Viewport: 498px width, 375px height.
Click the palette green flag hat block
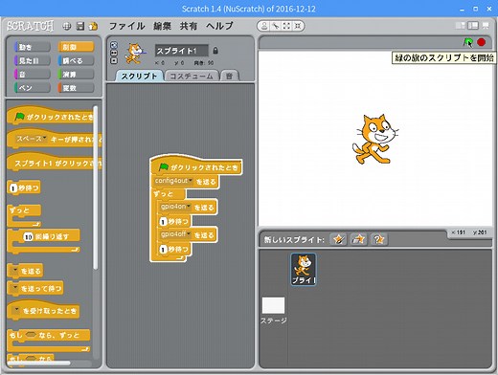[x=51, y=116]
